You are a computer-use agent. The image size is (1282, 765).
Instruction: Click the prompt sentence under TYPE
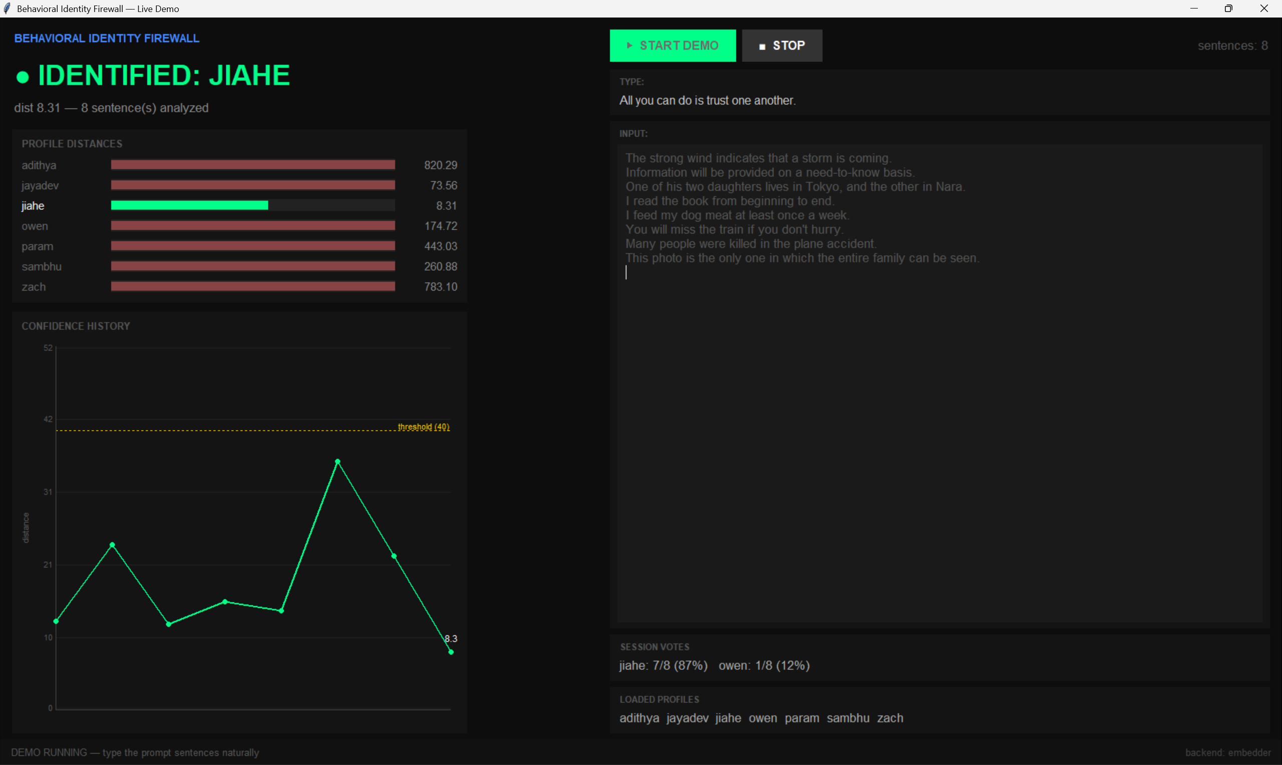pos(707,101)
